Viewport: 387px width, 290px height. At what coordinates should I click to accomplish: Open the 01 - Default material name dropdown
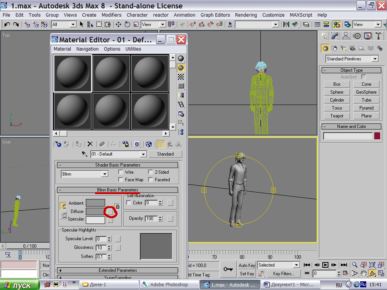pyautogui.click(x=143, y=154)
